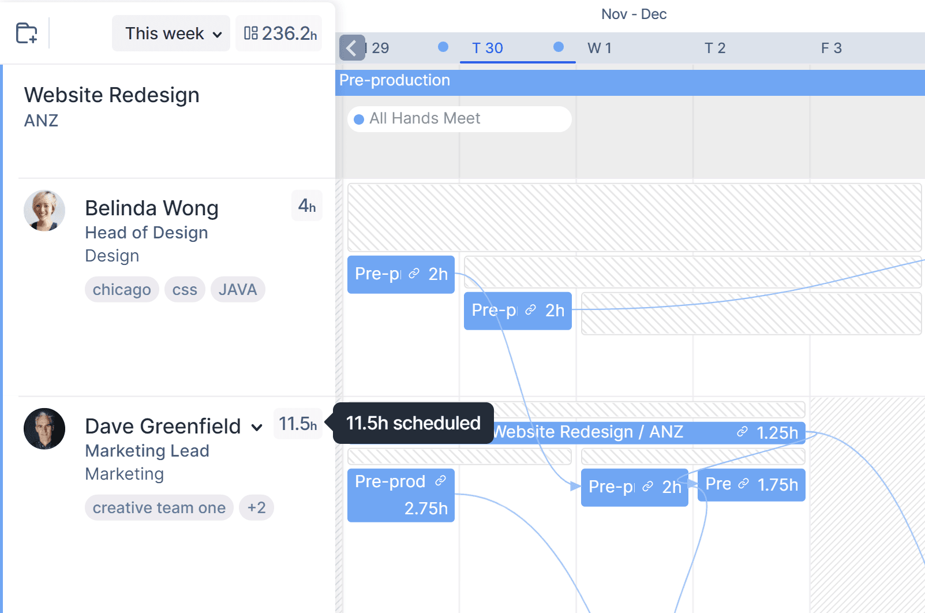Screen dimensions: 925x613
Task: Click link icon on Website Redesign / ANZ booking
Action: pyautogui.click(x=742, y=432)
